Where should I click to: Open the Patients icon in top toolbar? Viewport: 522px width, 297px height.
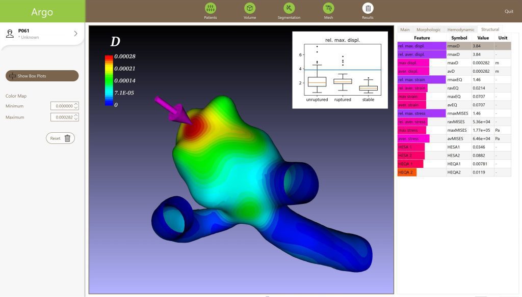tap(210, 8)
